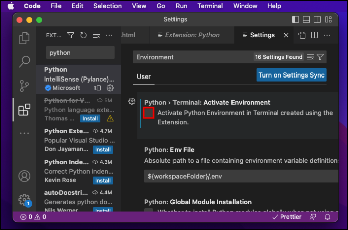Open the Explorer view in activity bar
Image resolution: width=348 pixels, height=230 pixels.
(x=24, y=38)
